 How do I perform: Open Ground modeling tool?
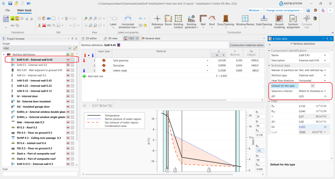[x=279, y=22]
